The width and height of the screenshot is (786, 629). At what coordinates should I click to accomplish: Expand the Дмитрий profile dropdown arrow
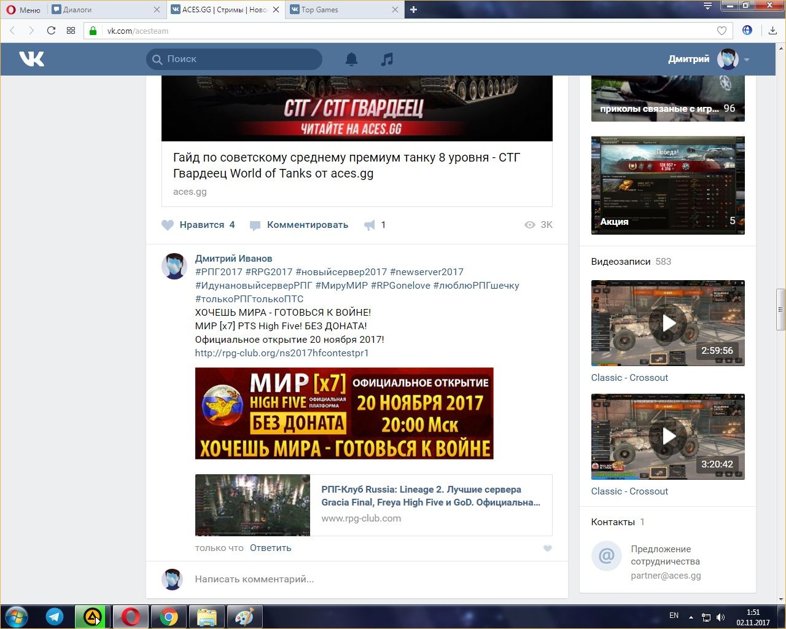[747, 60]
